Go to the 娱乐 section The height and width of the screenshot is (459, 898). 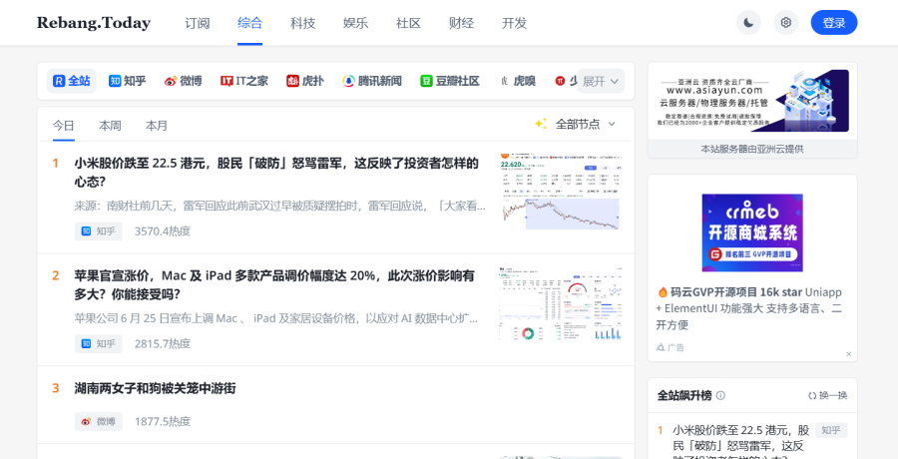pos(355,23)
